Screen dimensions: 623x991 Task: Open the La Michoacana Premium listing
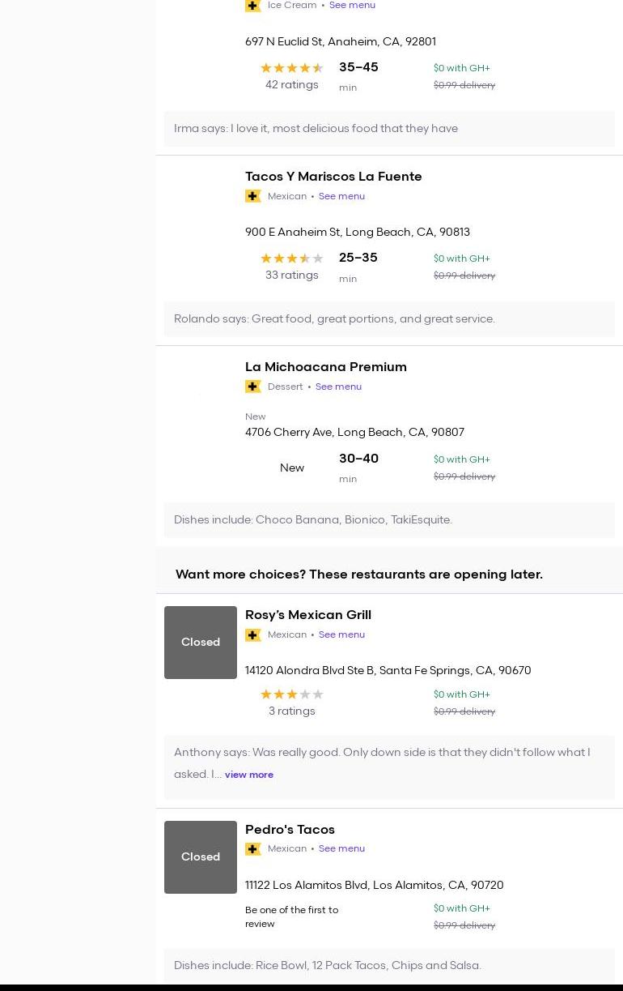point(325,367)
